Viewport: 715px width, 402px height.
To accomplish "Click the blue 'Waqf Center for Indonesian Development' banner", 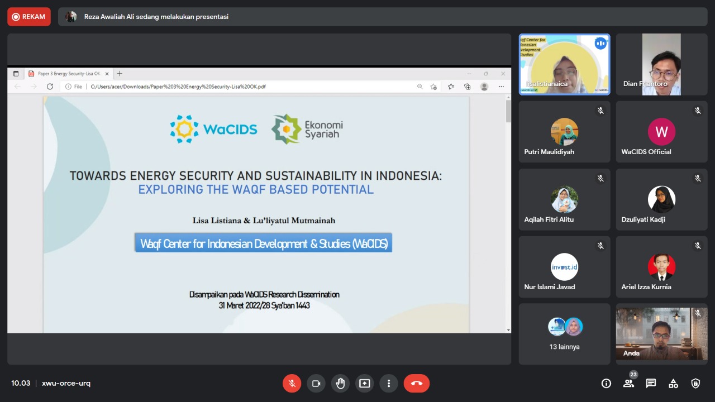I will coord(263,243).
